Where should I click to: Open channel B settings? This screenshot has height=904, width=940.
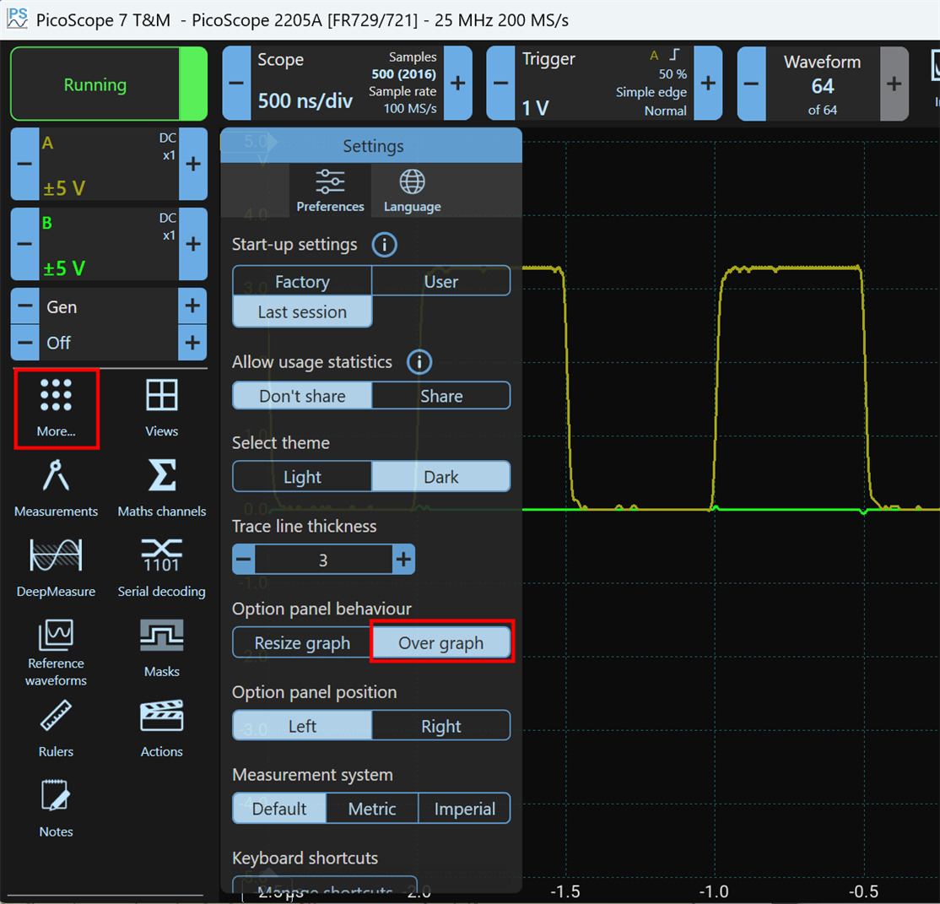pos(109,244)
